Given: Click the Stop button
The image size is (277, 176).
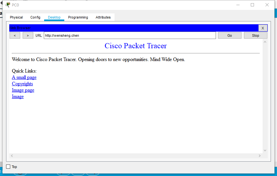Looking at the screenshot, I should click(256, 35).
